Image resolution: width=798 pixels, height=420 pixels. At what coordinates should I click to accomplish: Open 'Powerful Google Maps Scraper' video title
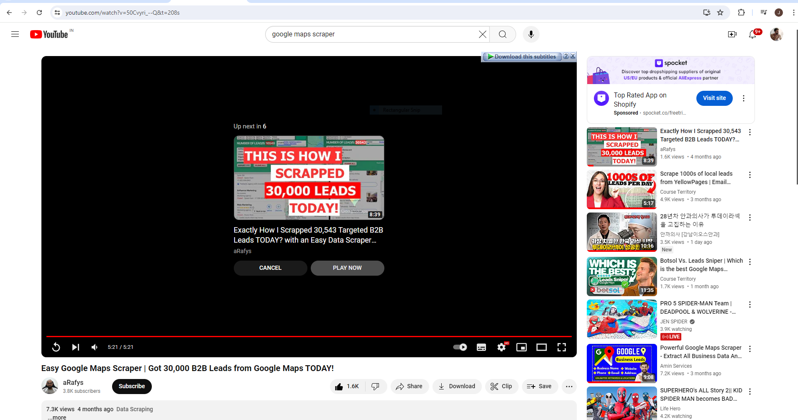click(x=701, y=352)
